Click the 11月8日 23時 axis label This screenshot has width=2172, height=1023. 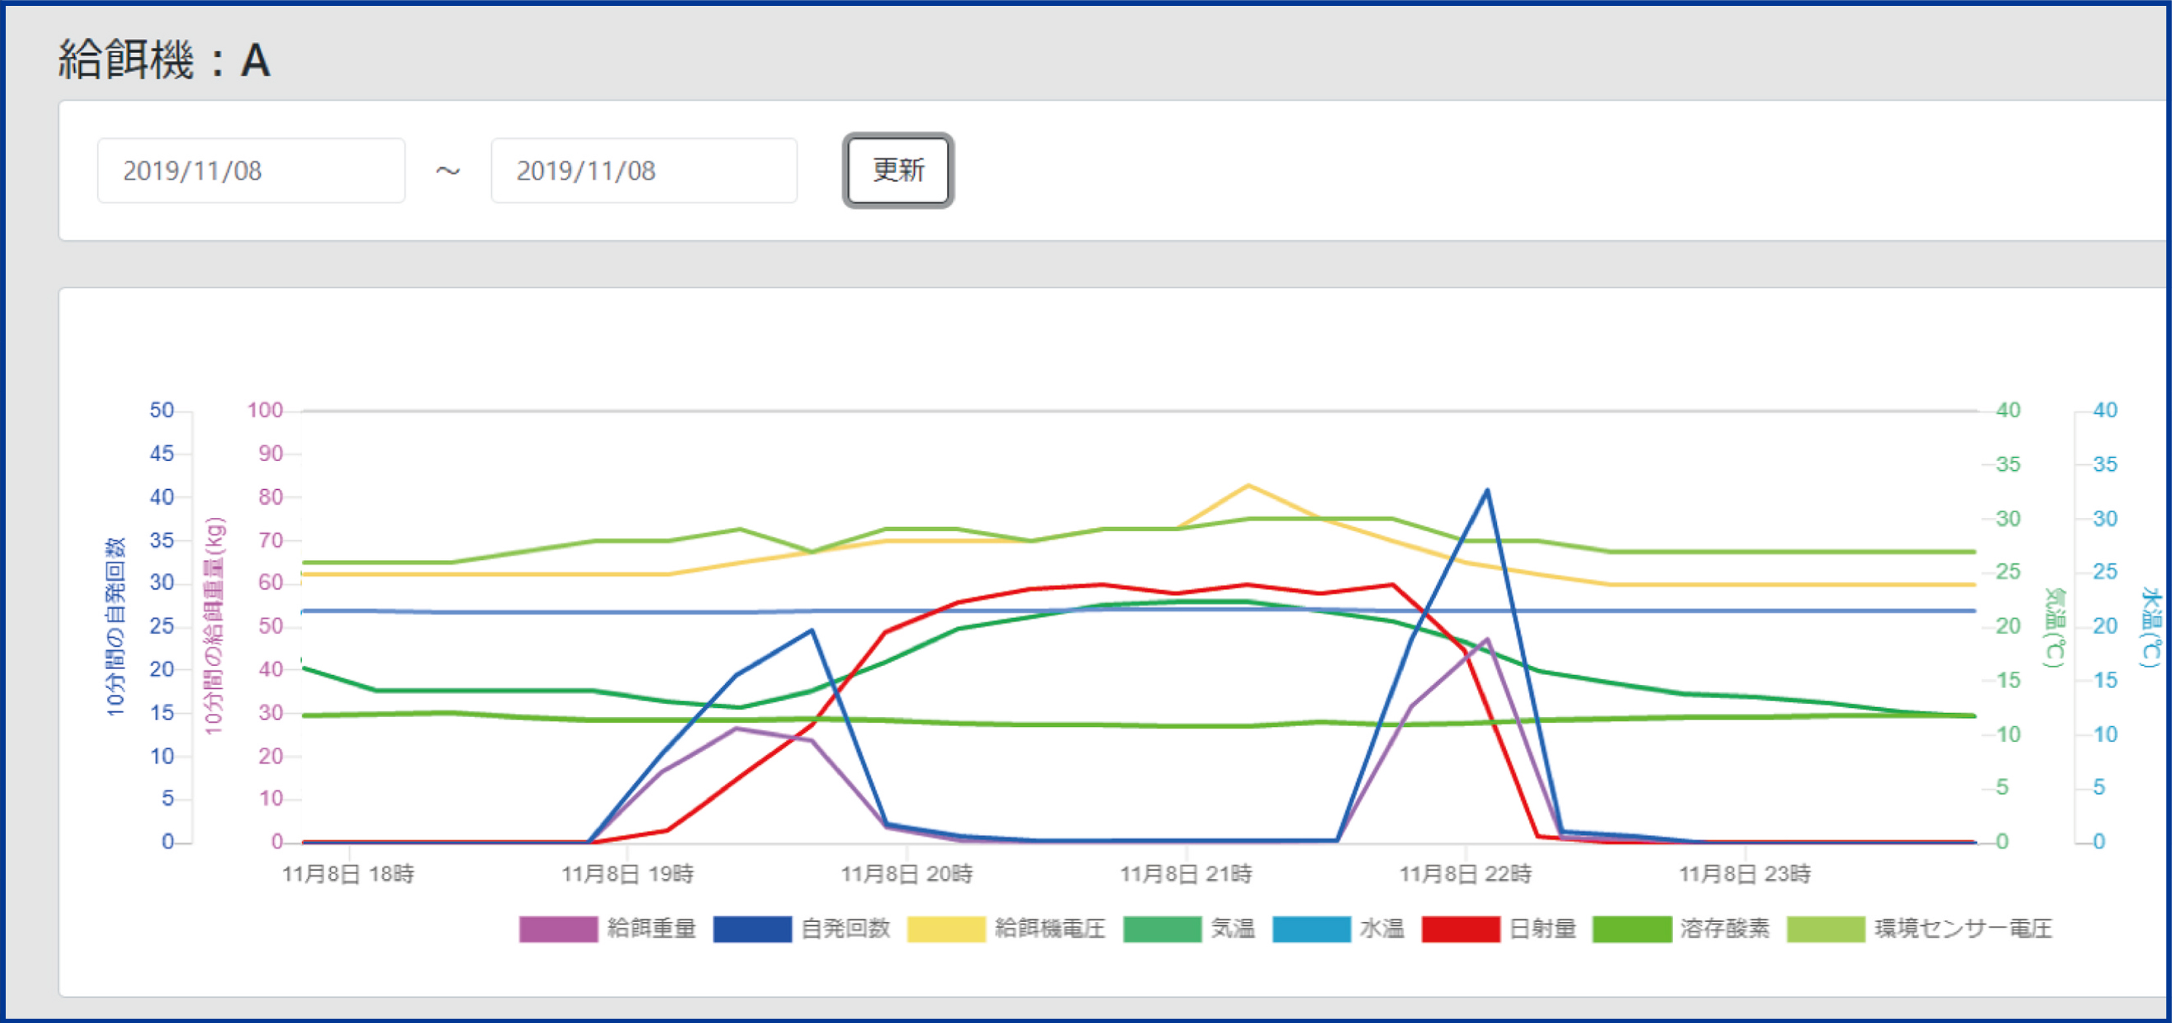1745,874
